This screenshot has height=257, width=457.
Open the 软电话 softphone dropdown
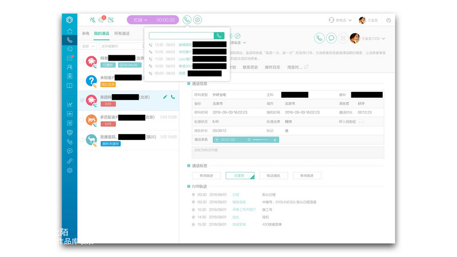[x=340, y=20]
